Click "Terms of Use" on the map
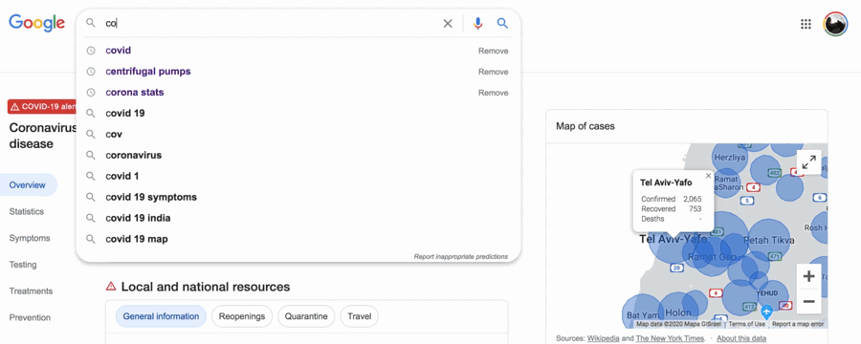Screen dimensions: 861x344 [747, 324]
